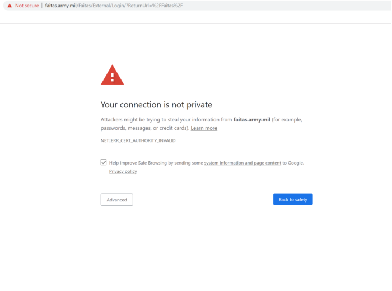This screenshot has width=392, height=291.
Task: Click the empty address bar area right of URL
Action: pos(280,6)
